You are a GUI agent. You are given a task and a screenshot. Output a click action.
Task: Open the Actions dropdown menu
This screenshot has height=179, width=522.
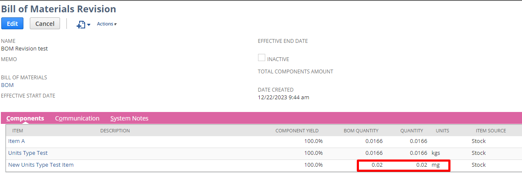[x=106, y=24]
